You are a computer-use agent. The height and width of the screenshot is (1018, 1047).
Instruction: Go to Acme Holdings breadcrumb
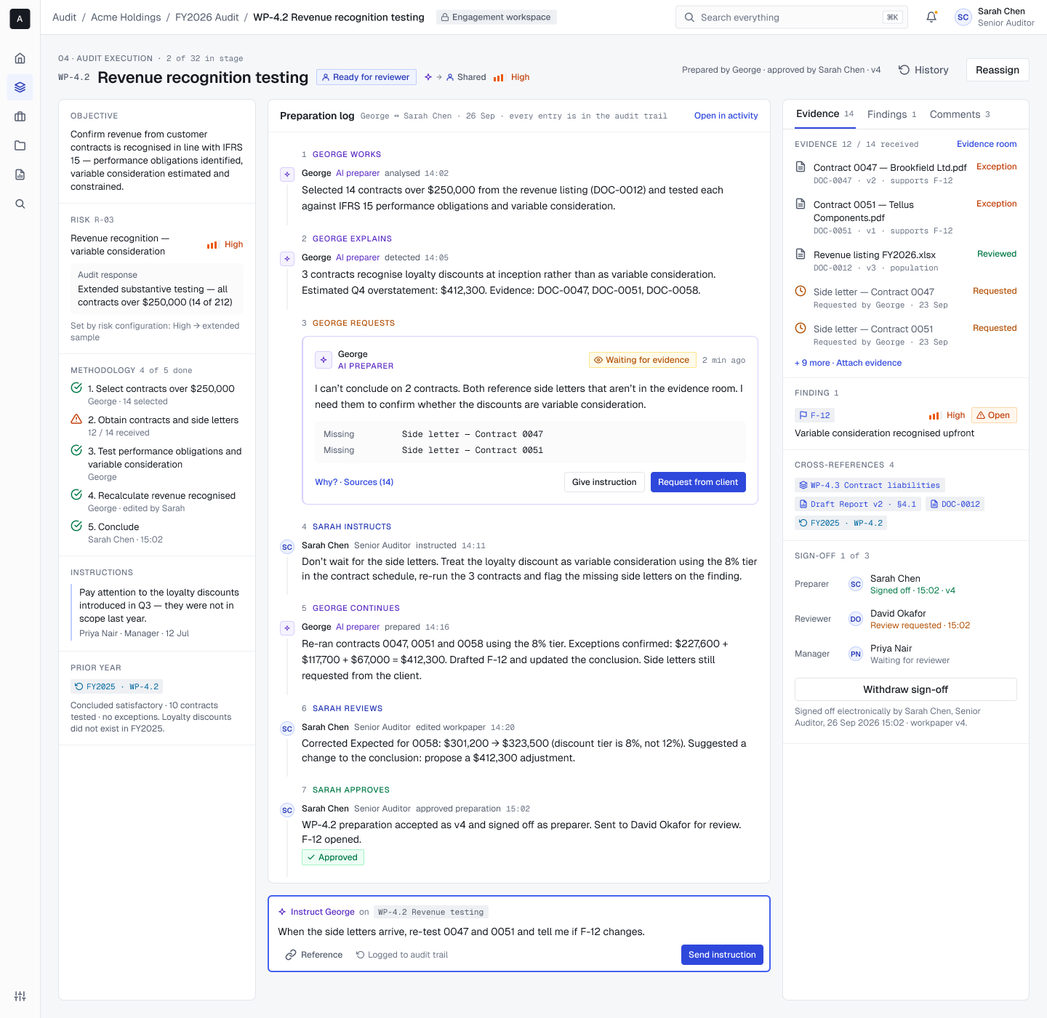point(126,17)
